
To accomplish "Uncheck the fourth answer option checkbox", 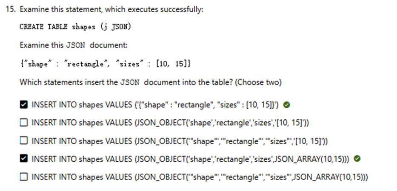I will [x=24, y=159].
